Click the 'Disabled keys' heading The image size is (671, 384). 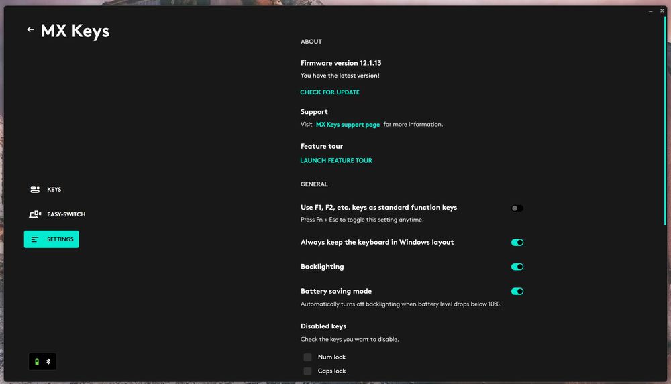pos(323,326)
